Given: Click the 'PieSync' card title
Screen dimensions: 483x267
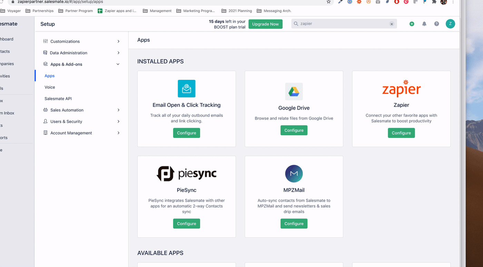Looking at the screenshot, I should tap(187, 190).
